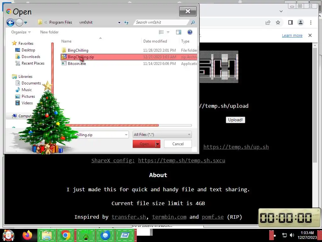The image size is (322, 242).
Task: Open recent locations dropdown beside the forward arrow
Action: point(26,23)
